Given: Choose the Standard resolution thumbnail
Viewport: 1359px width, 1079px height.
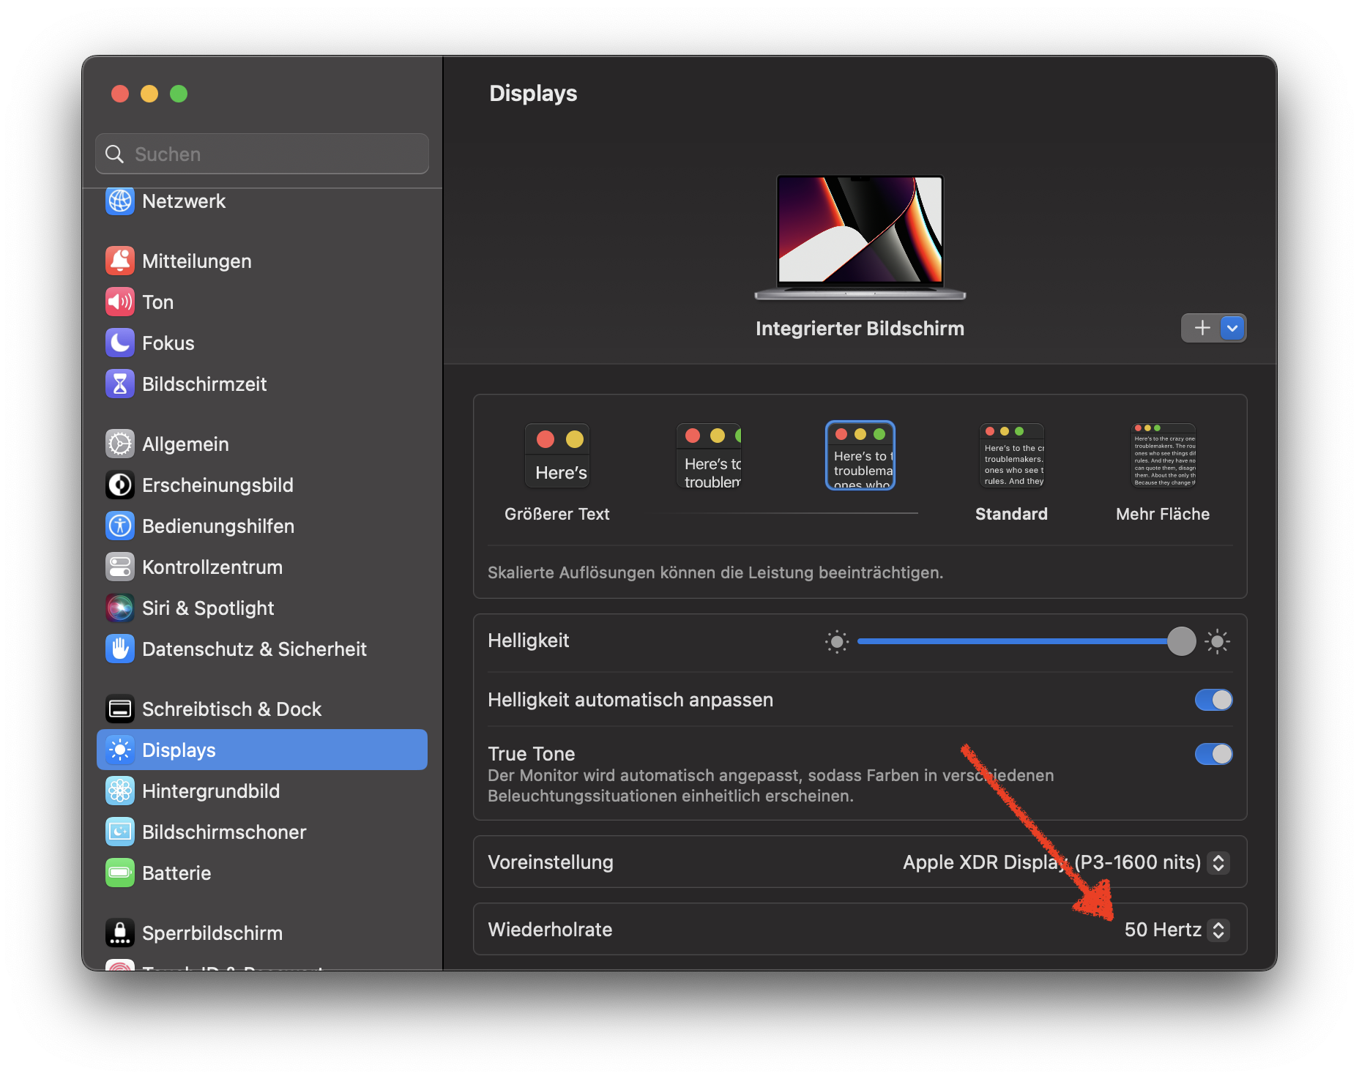Looking at the screenshot, I should point(1012,455).
